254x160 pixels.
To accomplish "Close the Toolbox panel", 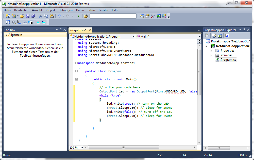I will pyautogui.click(x=65, y=30).
